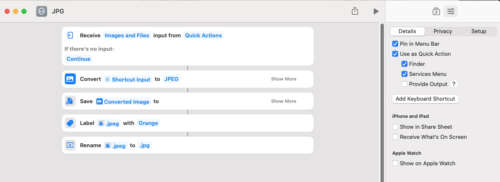Change the JPEG format dropdown

(x=171, y=79)
